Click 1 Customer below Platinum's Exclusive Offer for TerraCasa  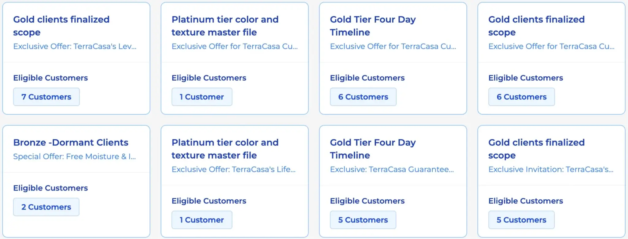(202, 97)
